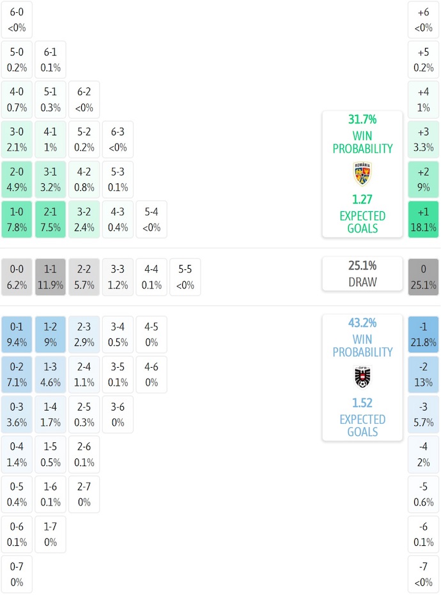Select the 1-0 scoreline cell
Image resolution: width=441 pixels, height=595 pixels.
coord(17,220)
